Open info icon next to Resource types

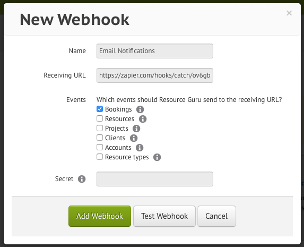point(157,157)
